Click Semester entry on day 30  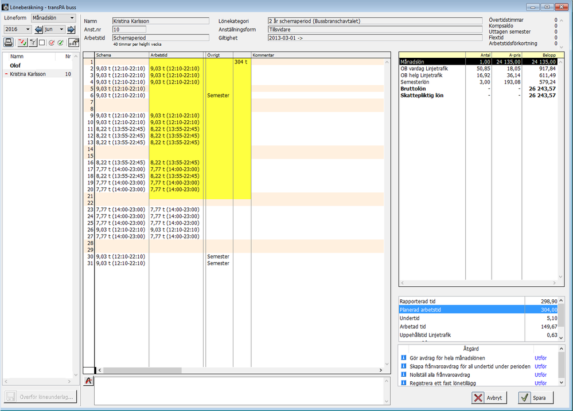click(218, 257)
